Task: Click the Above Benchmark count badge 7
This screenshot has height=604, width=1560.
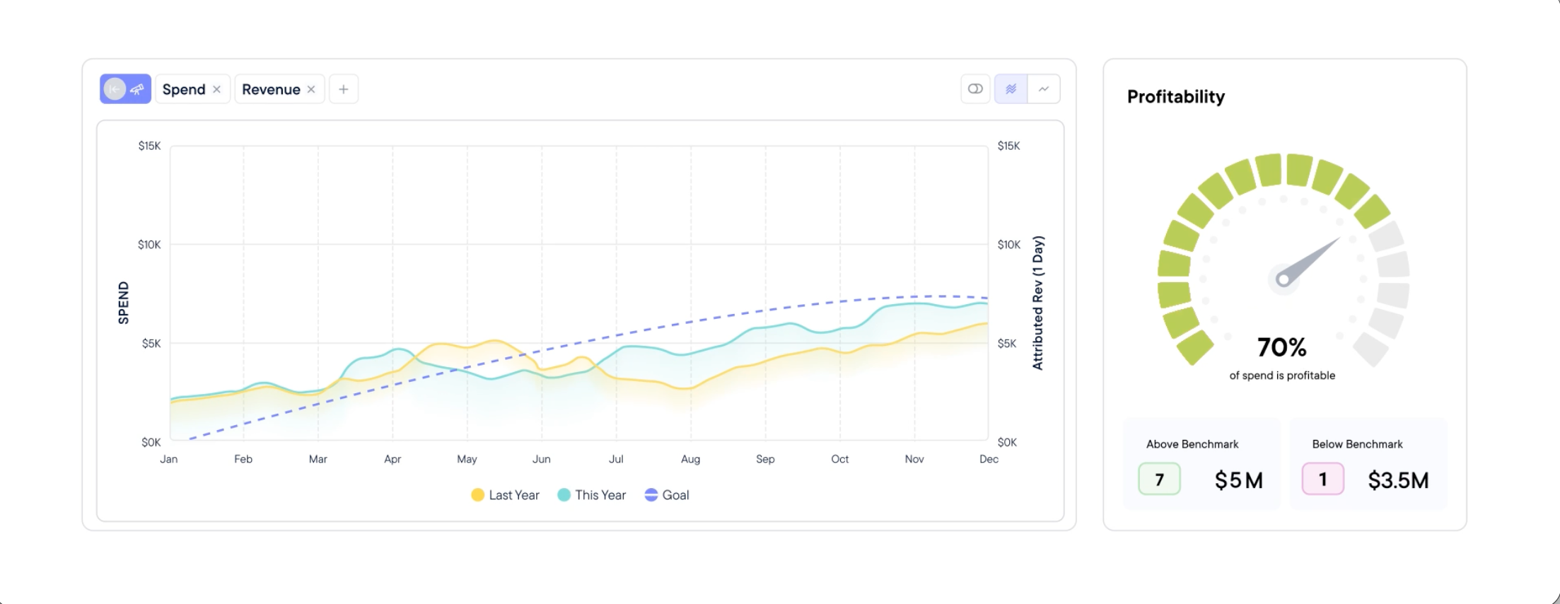Action: click(1159, 480)
